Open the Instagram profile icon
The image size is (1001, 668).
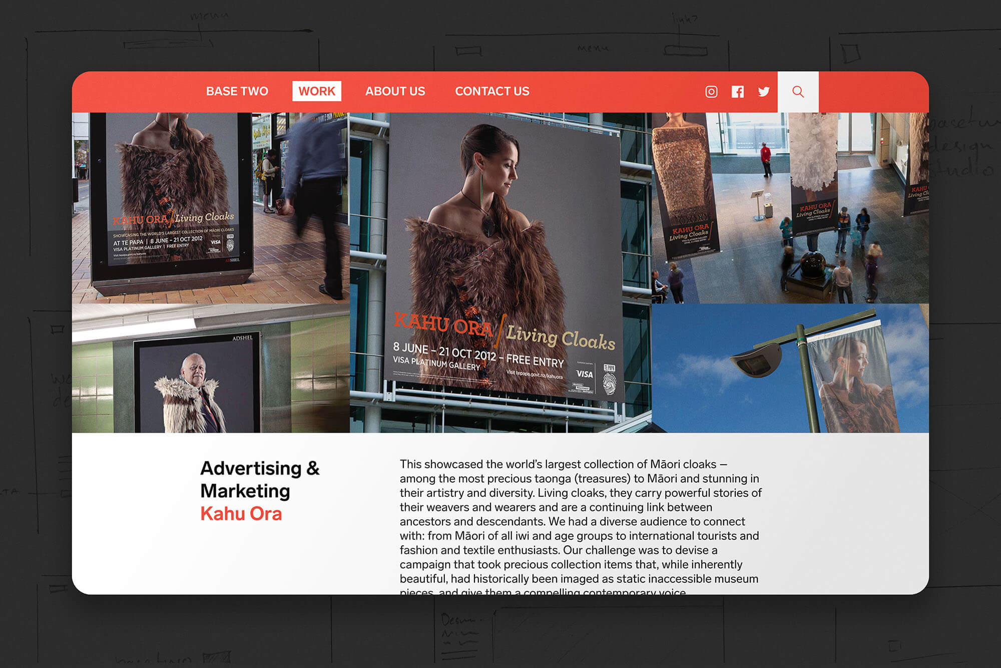pyautogui.click(x=711, y=92)
